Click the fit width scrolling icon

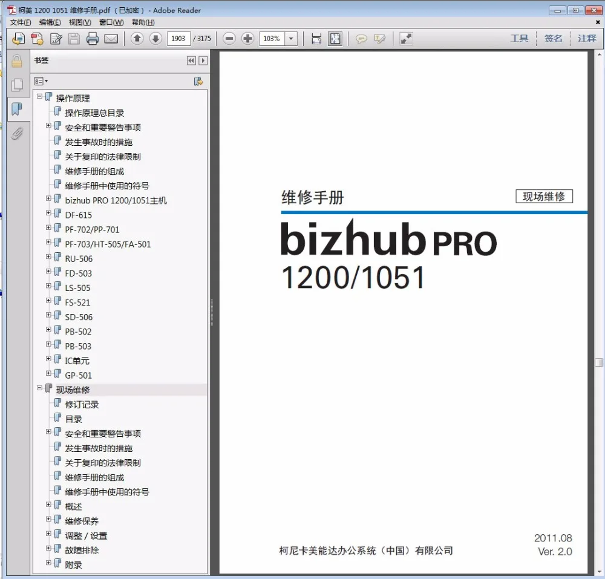point(316,39)
